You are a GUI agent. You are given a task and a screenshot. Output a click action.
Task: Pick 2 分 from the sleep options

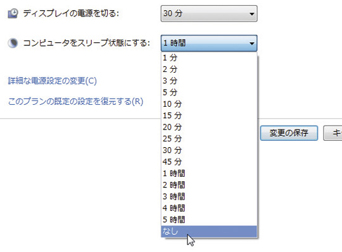click(x=209, y=69)
